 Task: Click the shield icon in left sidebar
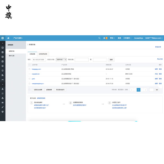(x=2, y=112)
